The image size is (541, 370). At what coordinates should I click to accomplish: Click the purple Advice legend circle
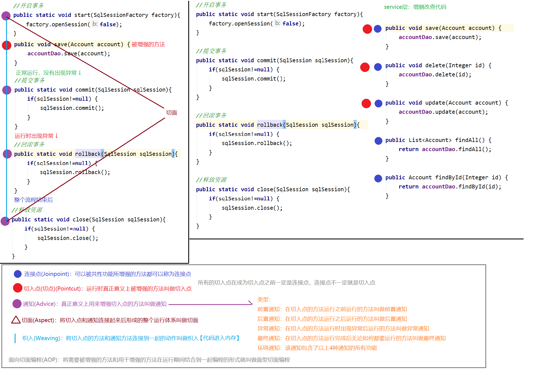[x=17, y=304]
